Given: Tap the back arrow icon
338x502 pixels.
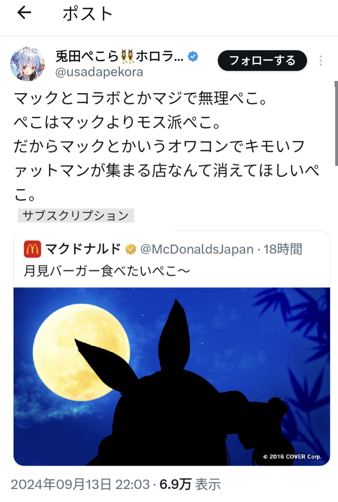Looking at the screenshot, I should point(24,13).
